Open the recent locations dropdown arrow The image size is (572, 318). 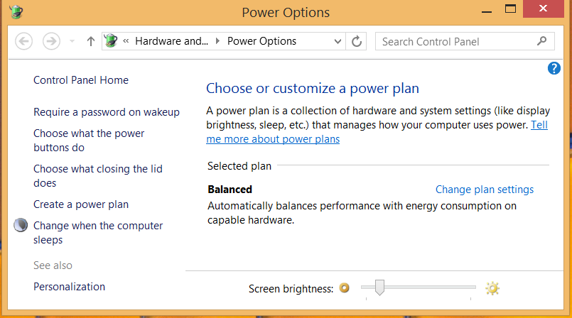[72, 41]
